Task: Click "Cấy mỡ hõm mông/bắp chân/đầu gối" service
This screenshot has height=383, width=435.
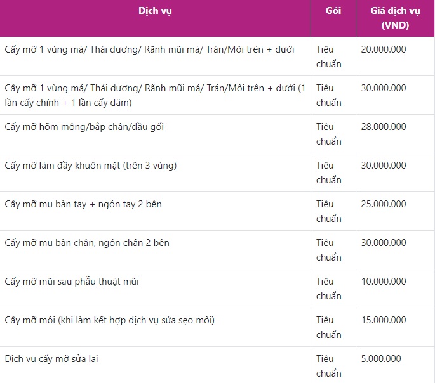Action: point(84,127)
